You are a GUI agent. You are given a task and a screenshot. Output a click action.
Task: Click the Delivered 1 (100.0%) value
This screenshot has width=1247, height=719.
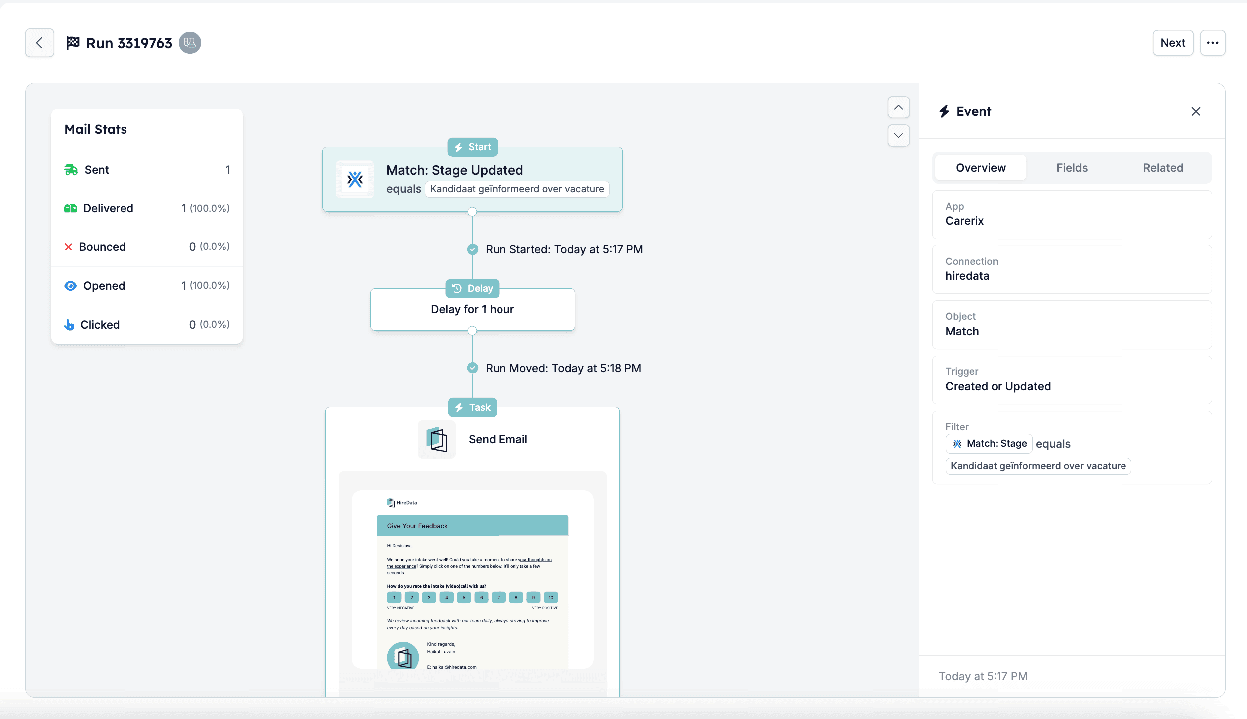[x=205, y=208]
